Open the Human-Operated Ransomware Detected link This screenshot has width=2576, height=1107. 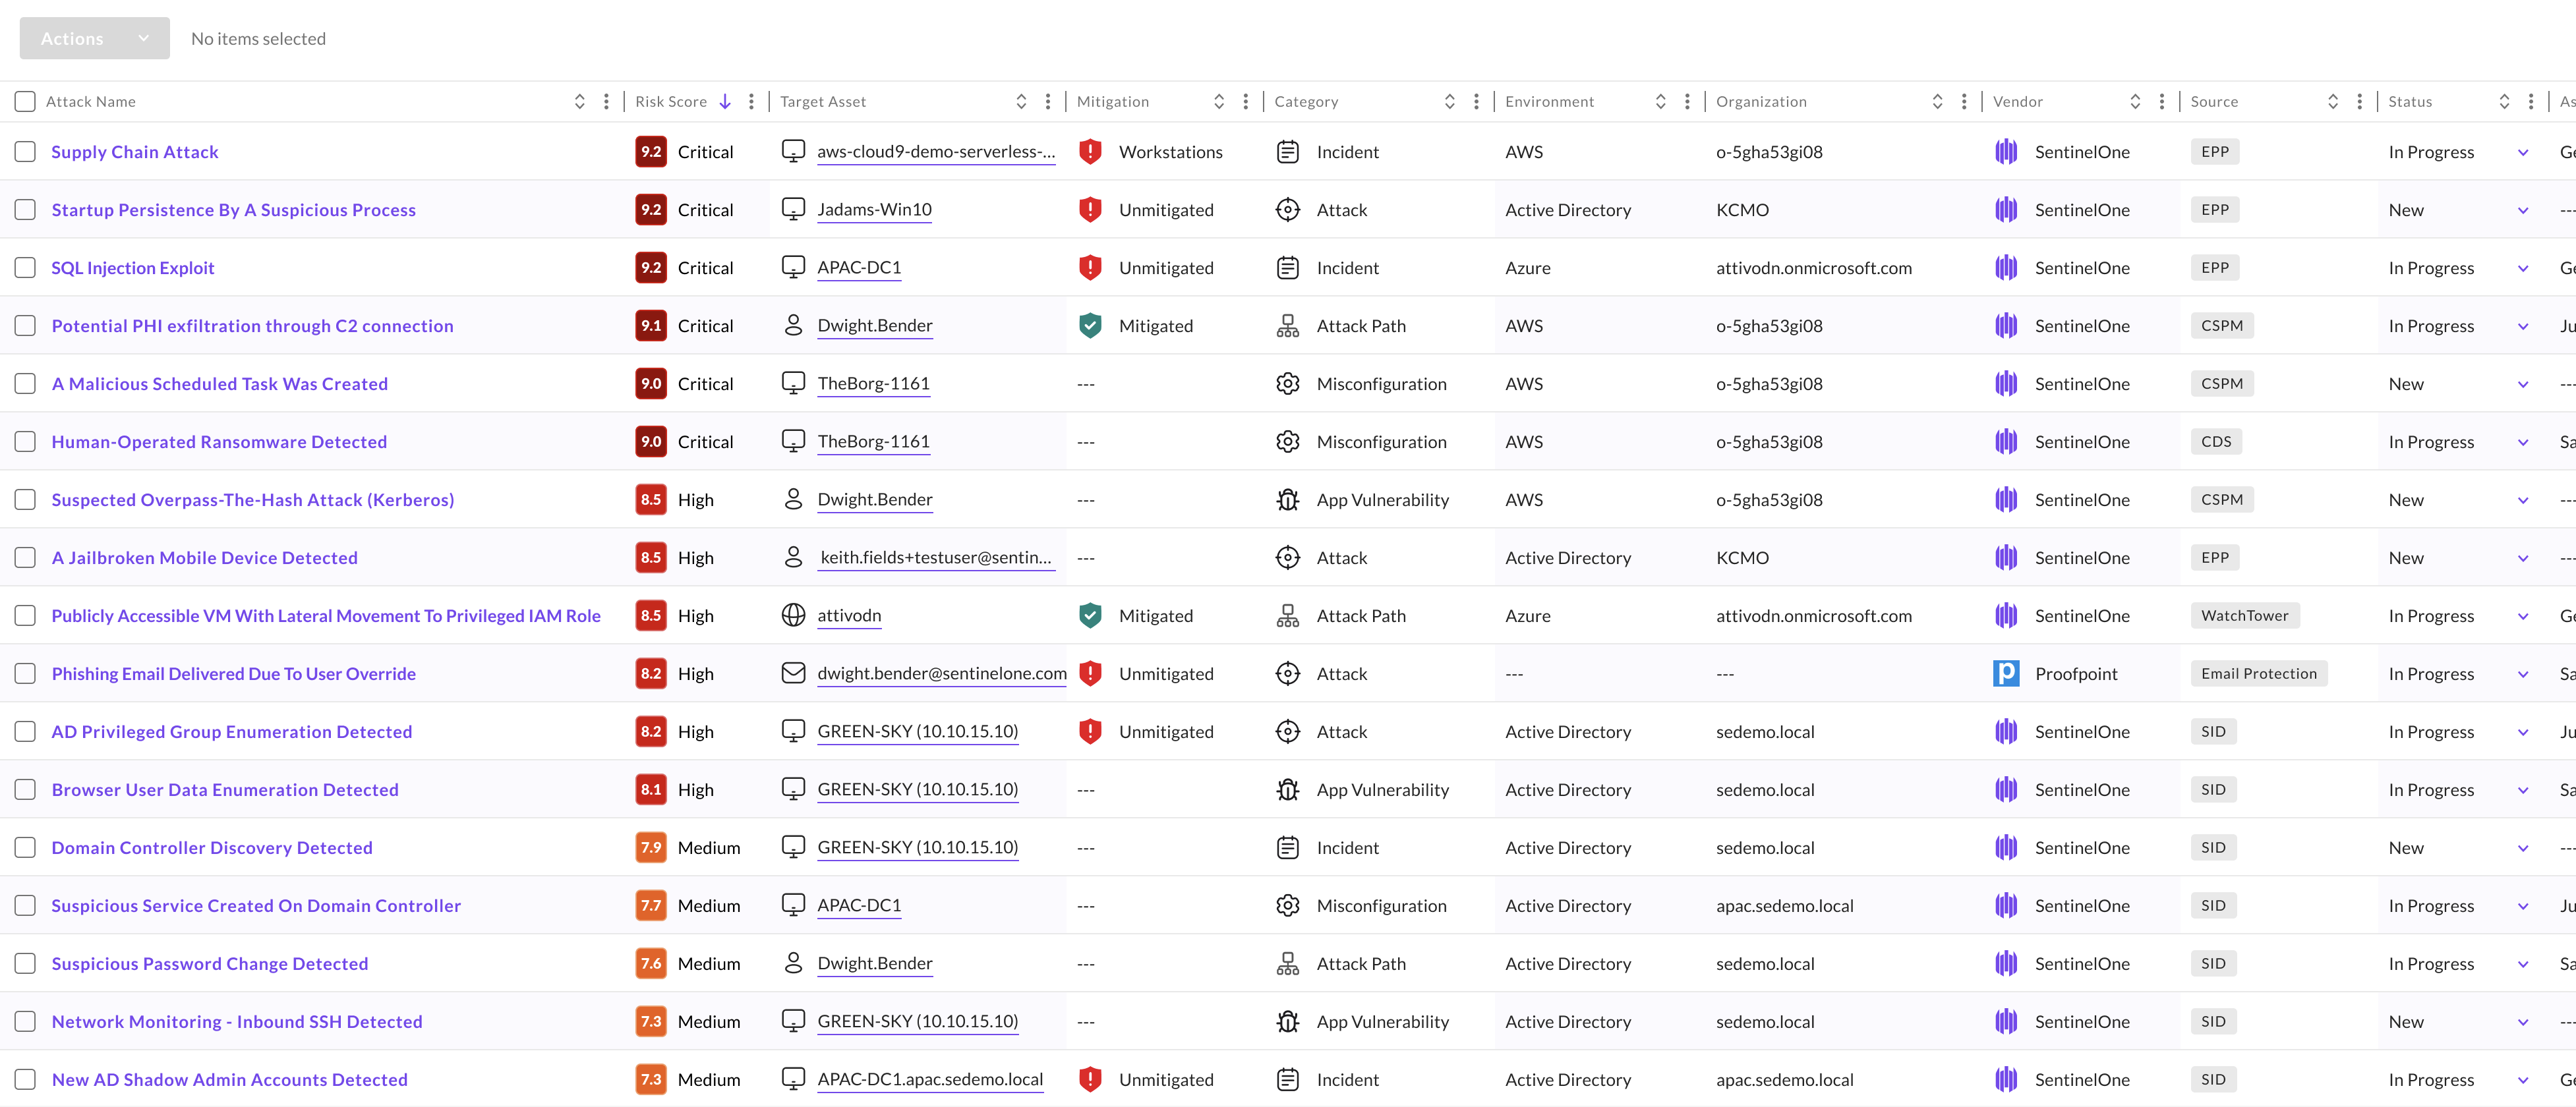click(x=219, y=442)
